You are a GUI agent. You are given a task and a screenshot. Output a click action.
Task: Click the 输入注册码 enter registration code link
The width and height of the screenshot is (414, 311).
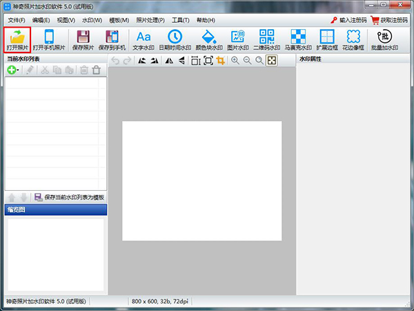[352, 21]
